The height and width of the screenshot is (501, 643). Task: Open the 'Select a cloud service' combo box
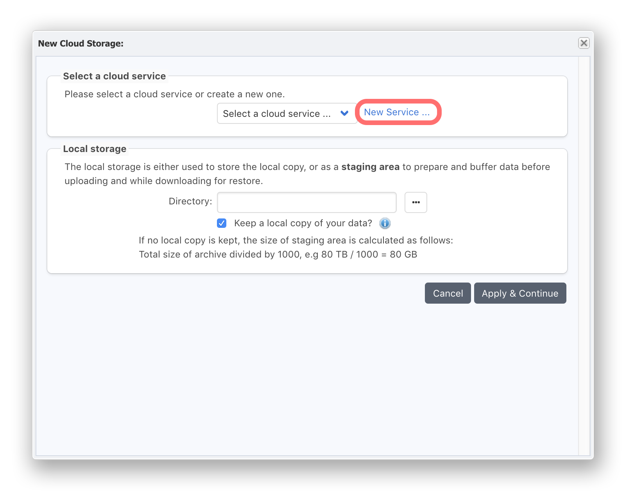(x=287, y=113)
